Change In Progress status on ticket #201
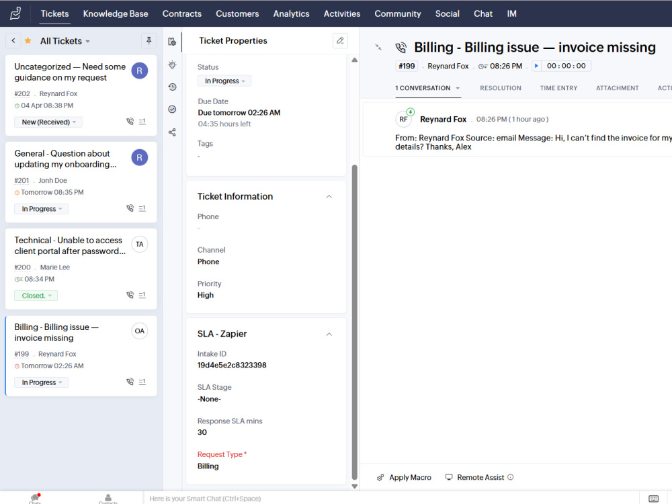This screenshot has height=504, width=672. coord(42,209)
